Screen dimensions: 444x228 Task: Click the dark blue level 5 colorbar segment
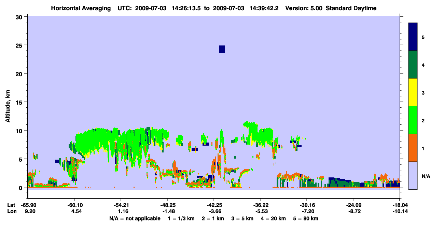[x=413, y=37]
